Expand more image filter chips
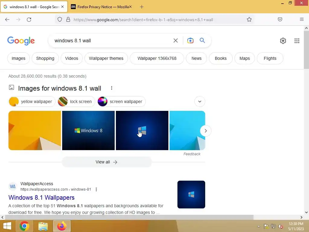 (200, 101)
